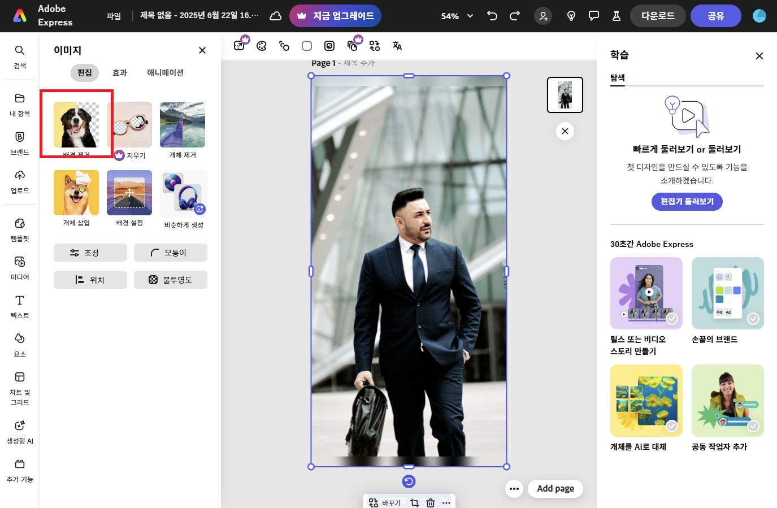Open more options in floating image toolbar
The height and width of the screenshot is (508, 777).
pyautogui.click(x=446, y=503)
